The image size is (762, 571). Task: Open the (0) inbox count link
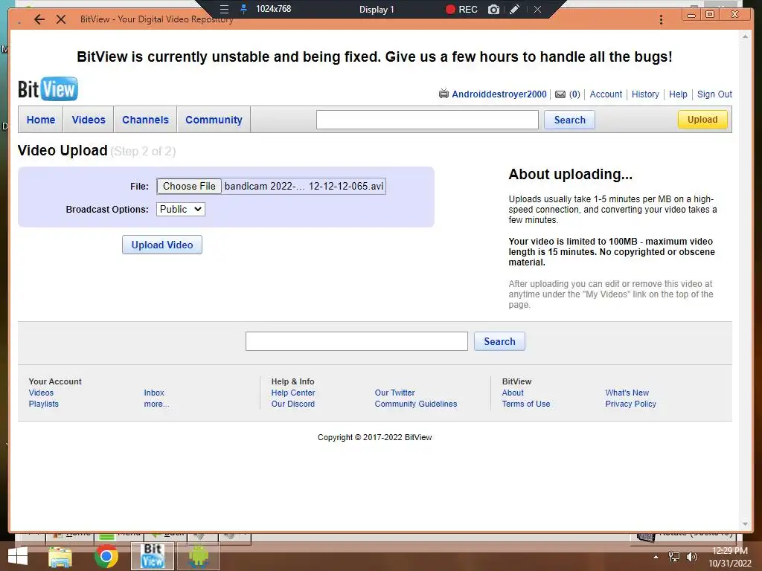pos(574,94)
